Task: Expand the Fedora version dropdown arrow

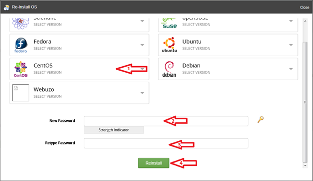Action: 142,45
